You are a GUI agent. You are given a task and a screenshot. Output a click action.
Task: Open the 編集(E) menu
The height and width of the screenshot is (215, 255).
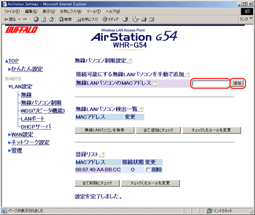[x=31, y=11]
